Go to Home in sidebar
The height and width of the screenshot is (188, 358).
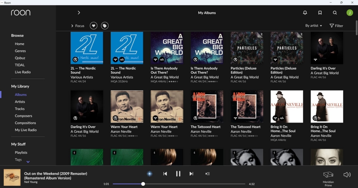[x=19, y=44]
